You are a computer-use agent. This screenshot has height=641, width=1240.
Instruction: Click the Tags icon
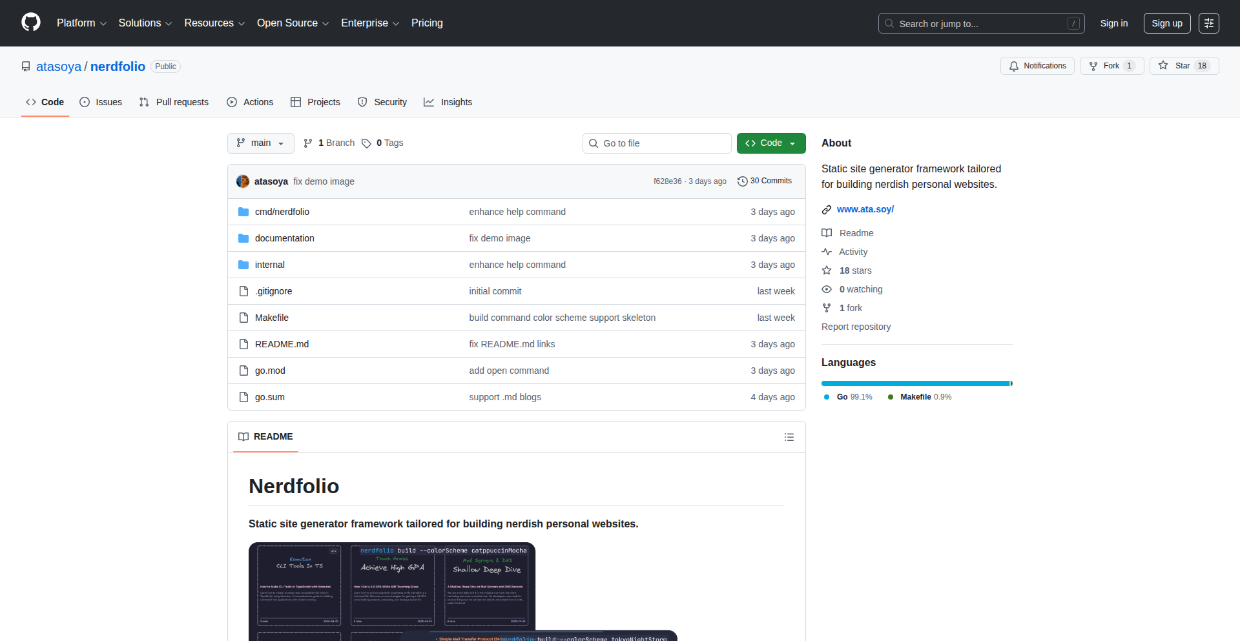(x=366, y=143)
